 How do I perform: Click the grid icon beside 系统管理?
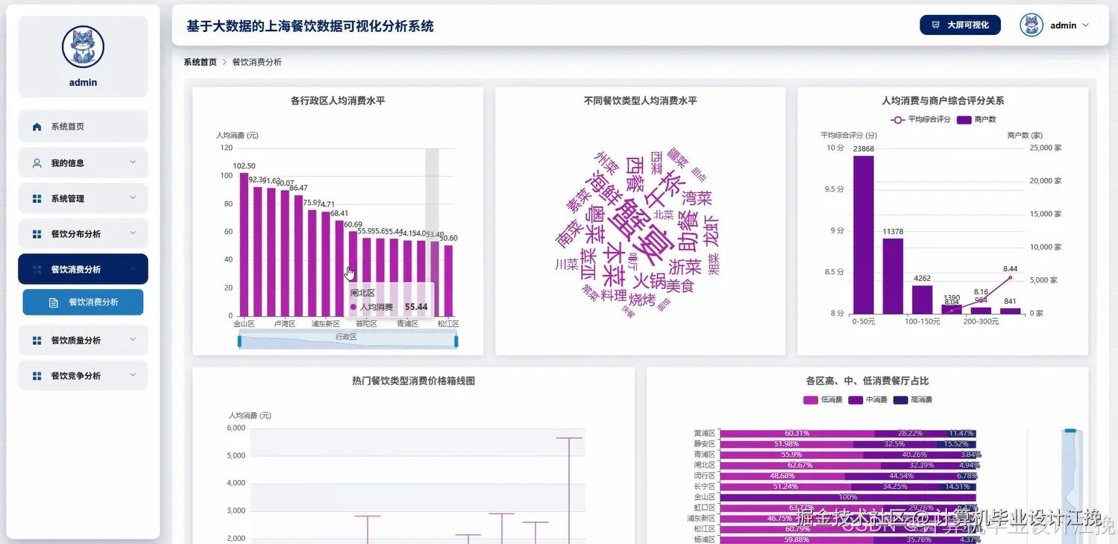pos(37,199)
